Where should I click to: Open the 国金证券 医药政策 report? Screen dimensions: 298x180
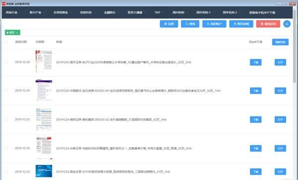280,172
